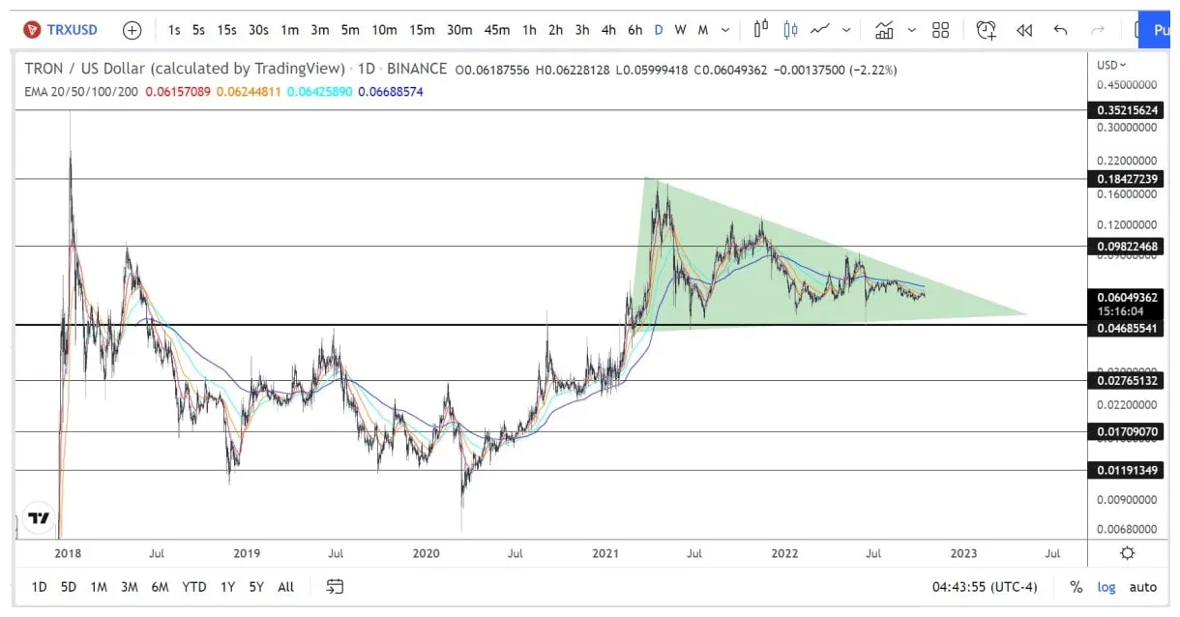Screen dimensions: 1180x617
Task: Open chart settings via the gear icon
Action: tap(1127, 552)
